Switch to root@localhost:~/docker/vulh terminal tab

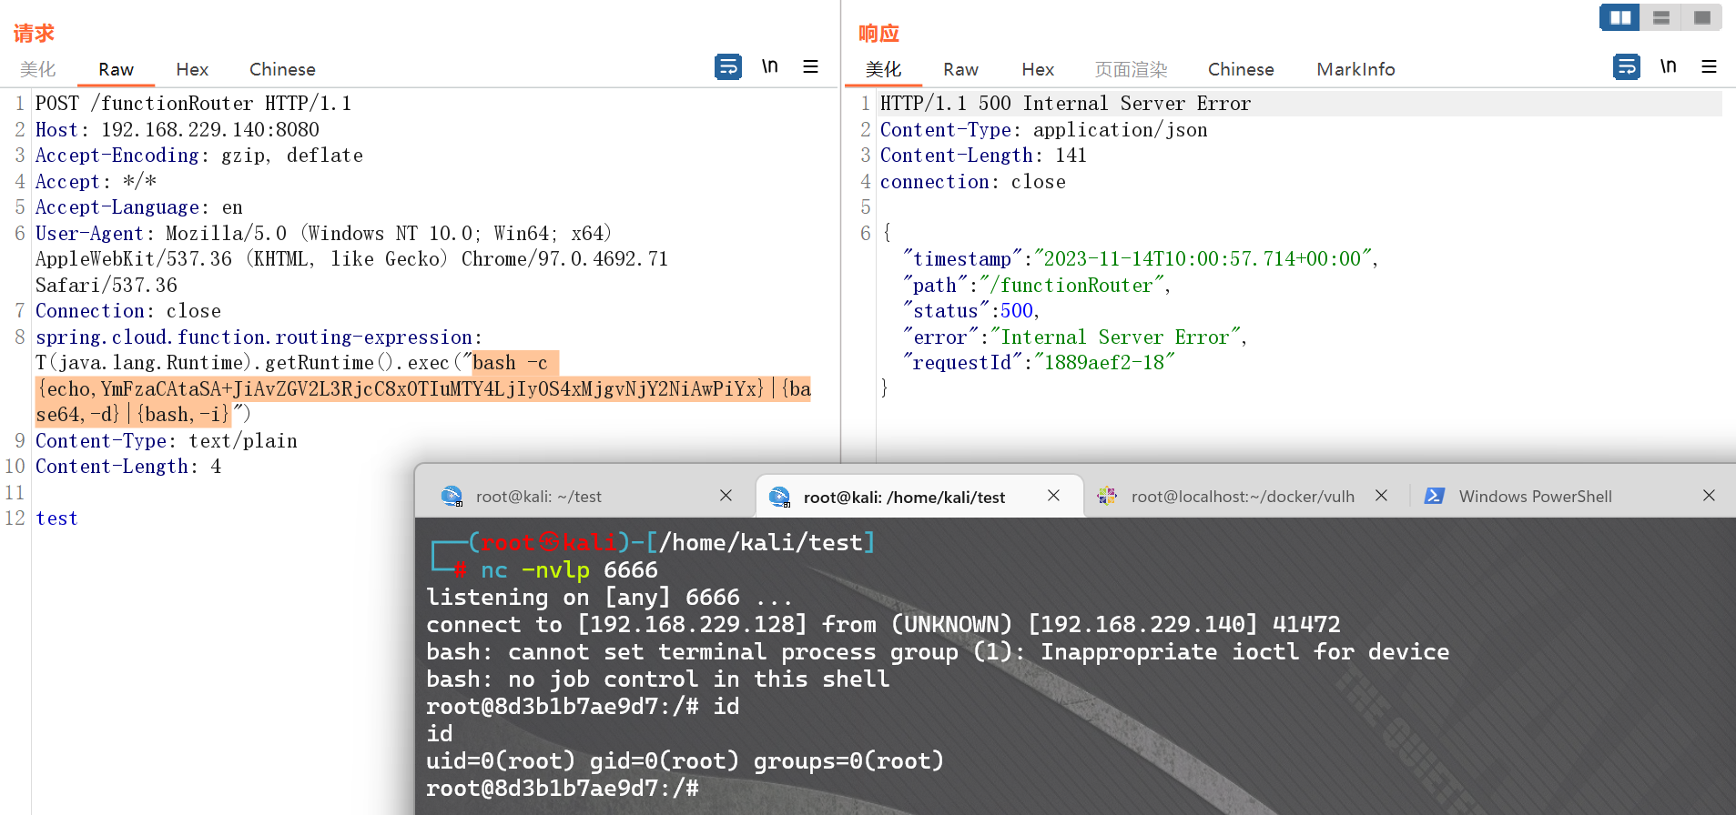point(1243,497)
